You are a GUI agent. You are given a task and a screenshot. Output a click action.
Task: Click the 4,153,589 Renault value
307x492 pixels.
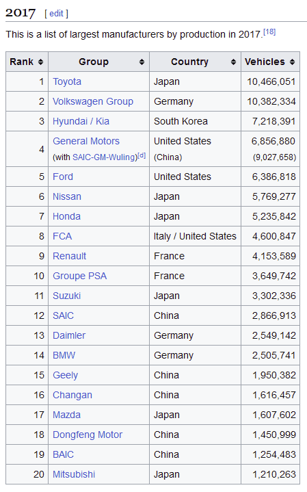tap(273, 256)
